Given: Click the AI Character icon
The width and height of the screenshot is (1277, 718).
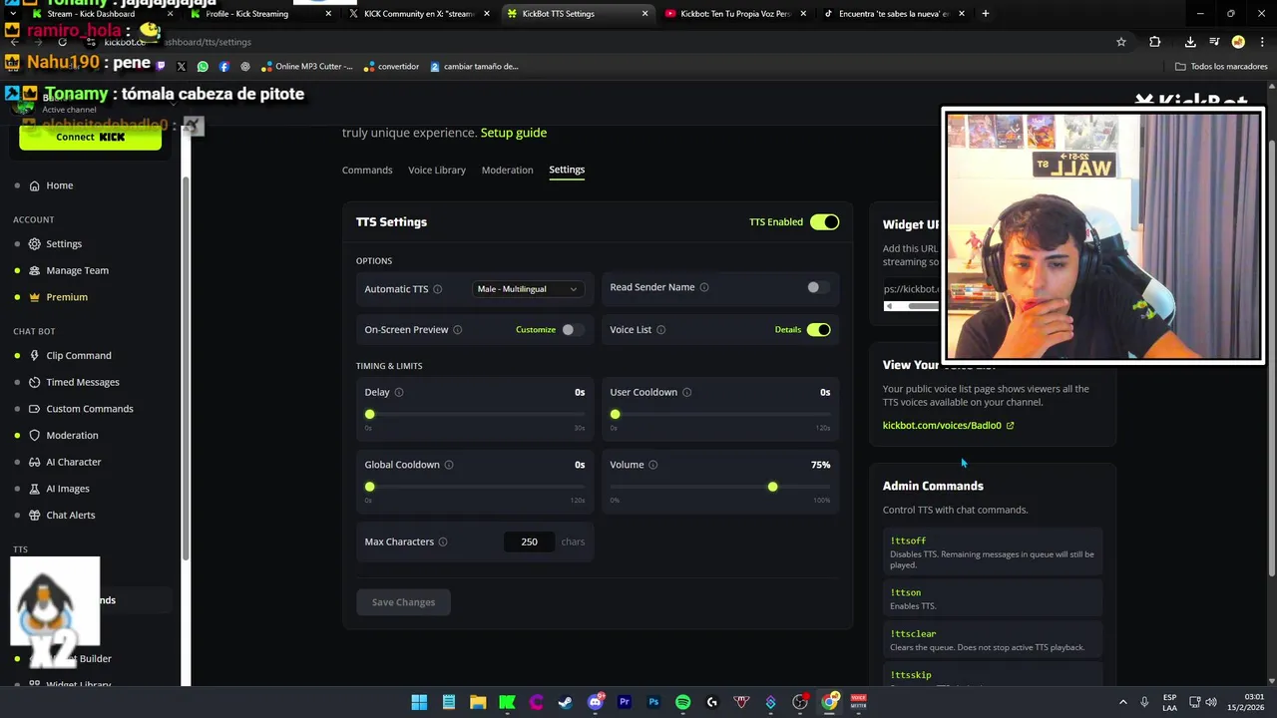Looking at the screenshot, I should tap(35, 462).
